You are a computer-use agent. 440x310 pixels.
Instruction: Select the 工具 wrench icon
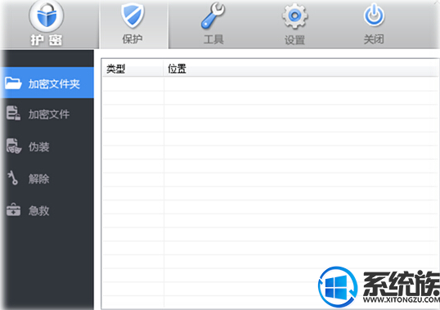[213, 16]
